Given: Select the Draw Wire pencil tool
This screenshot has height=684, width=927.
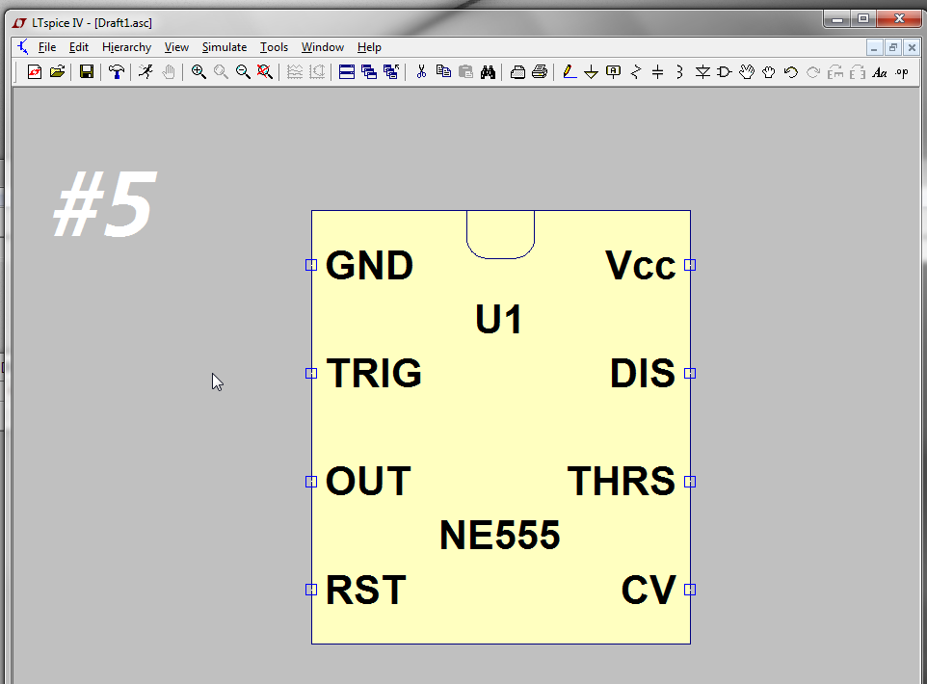Looking at the screenshot, I should 569,72.
